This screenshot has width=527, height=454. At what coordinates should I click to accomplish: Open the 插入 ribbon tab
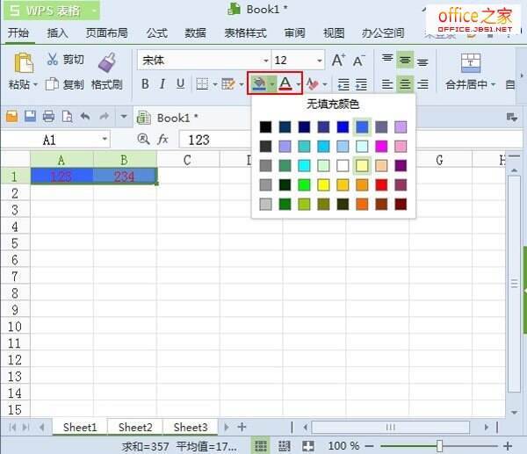57,33
